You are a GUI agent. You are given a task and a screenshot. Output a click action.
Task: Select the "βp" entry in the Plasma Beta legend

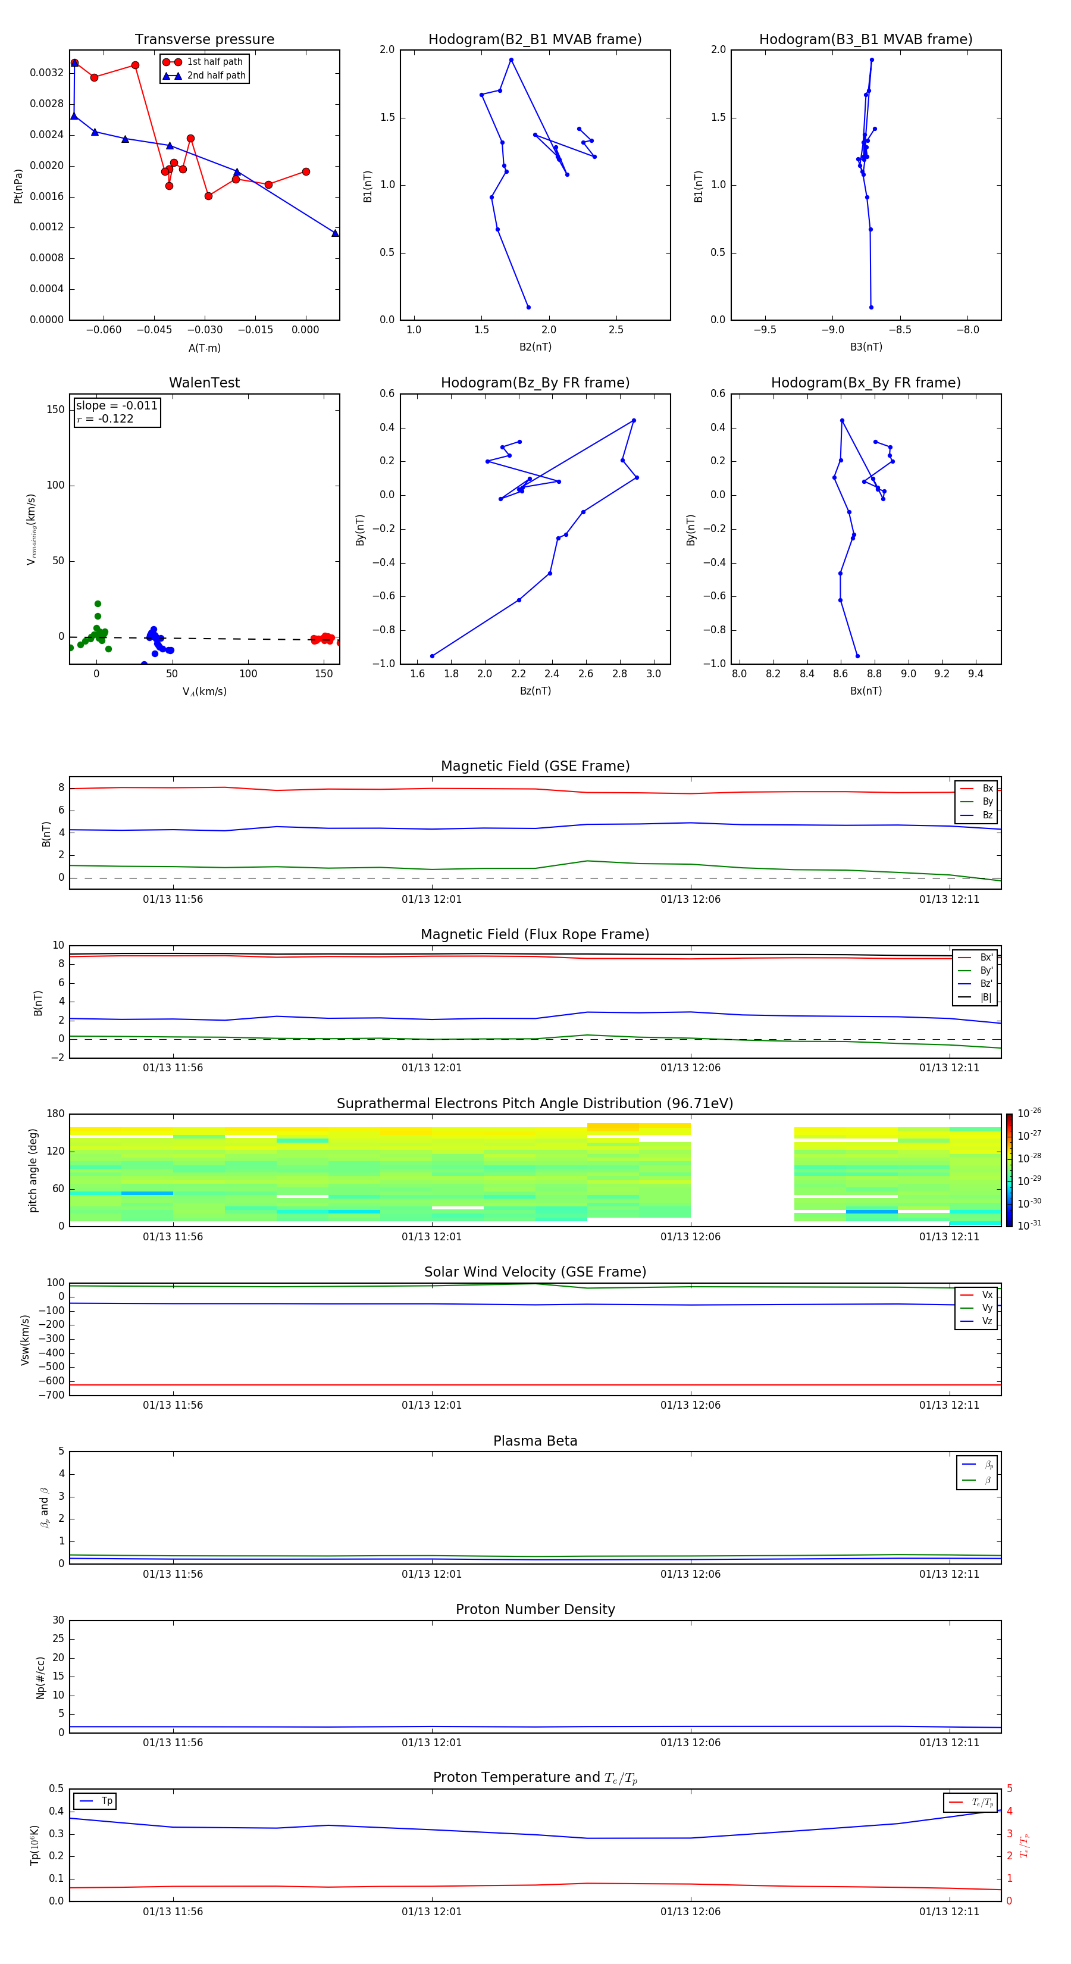(x=977, y=1465)
